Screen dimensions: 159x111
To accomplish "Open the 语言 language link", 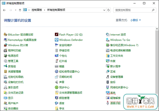I will coord(62,103).
